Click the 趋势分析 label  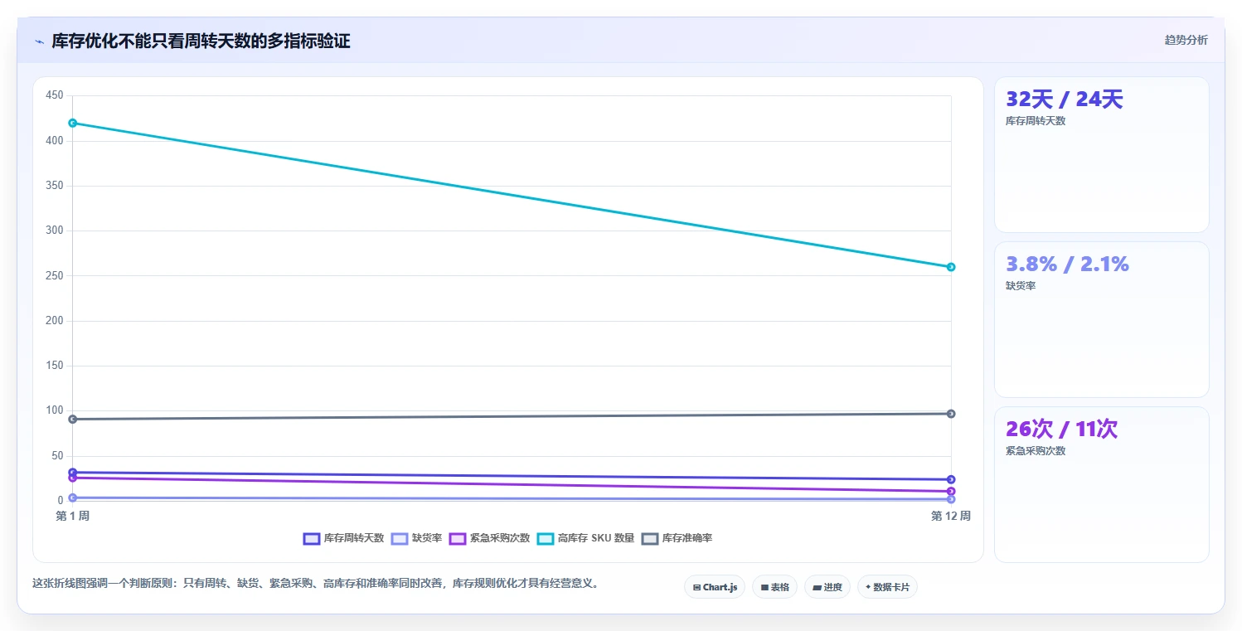(1186, 40)
